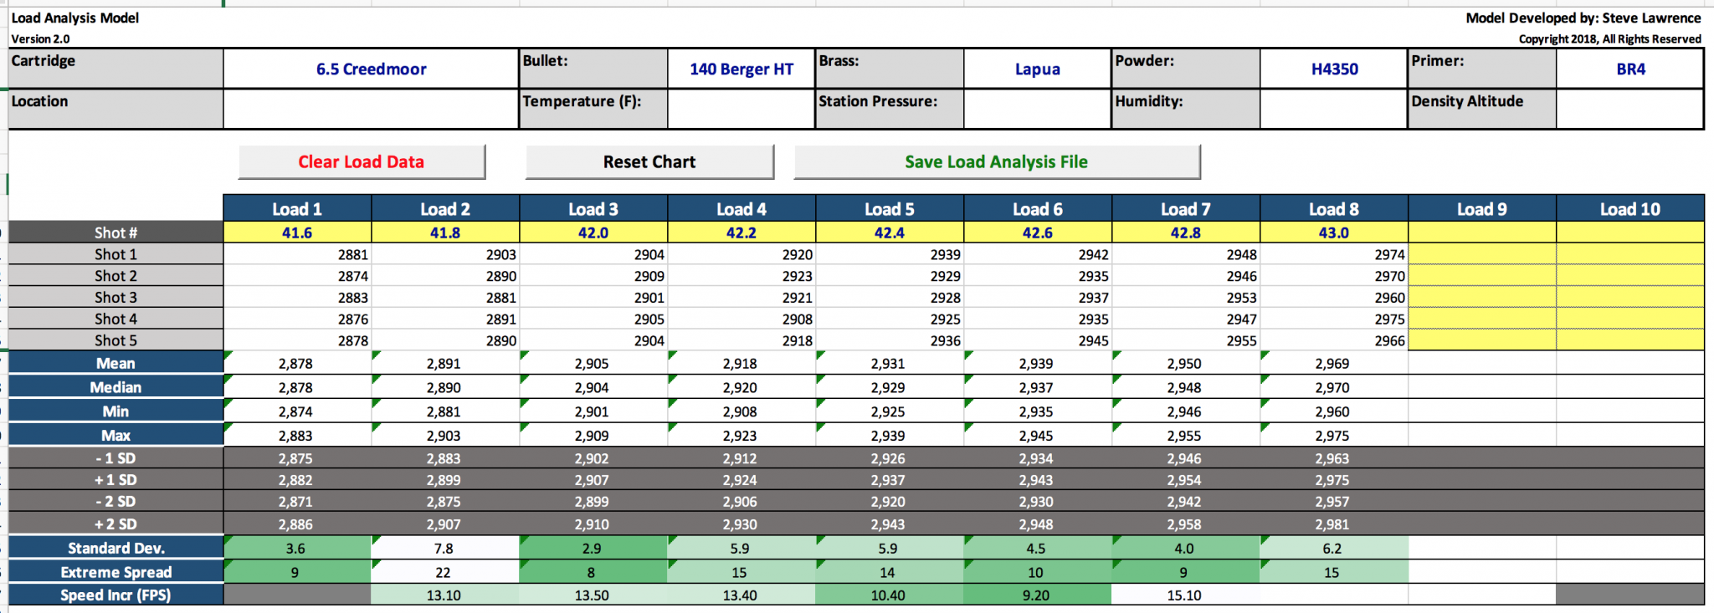Click the Standard Dev. row label

[x=115, y=548]
